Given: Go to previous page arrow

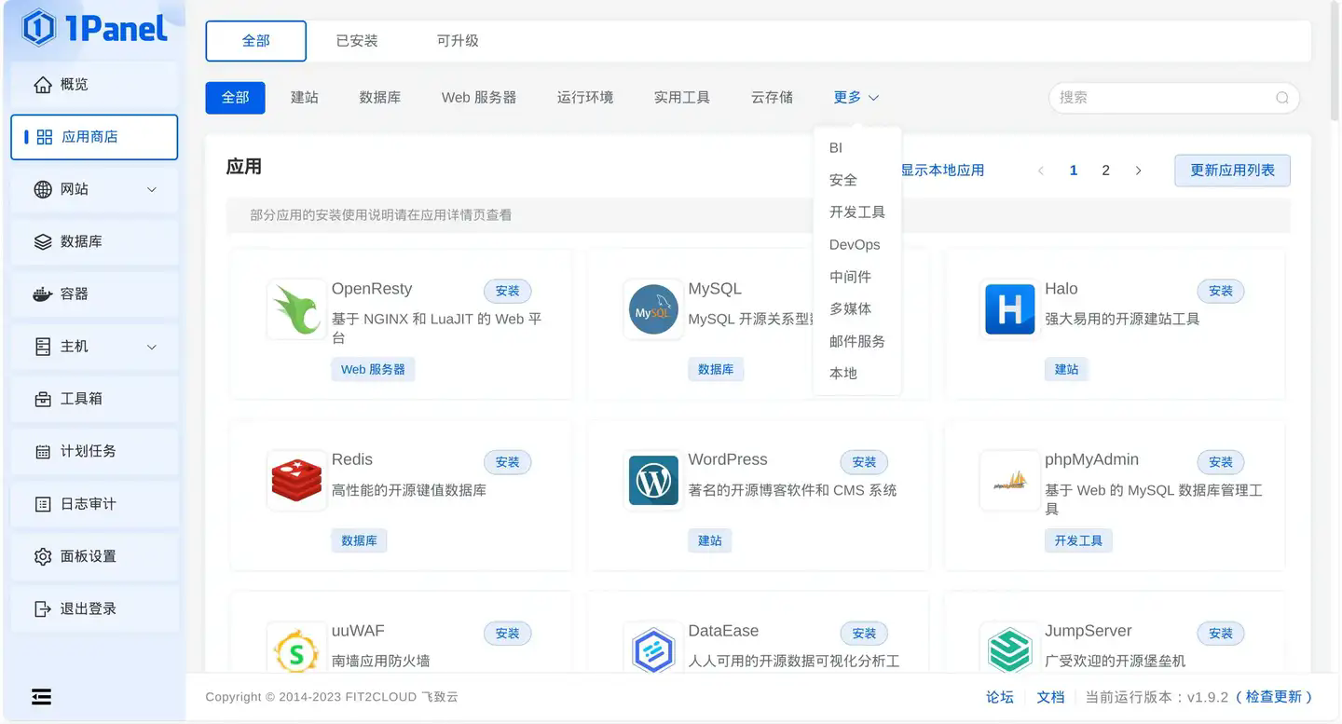Looking at the screenshot, I should (1041, 171).
